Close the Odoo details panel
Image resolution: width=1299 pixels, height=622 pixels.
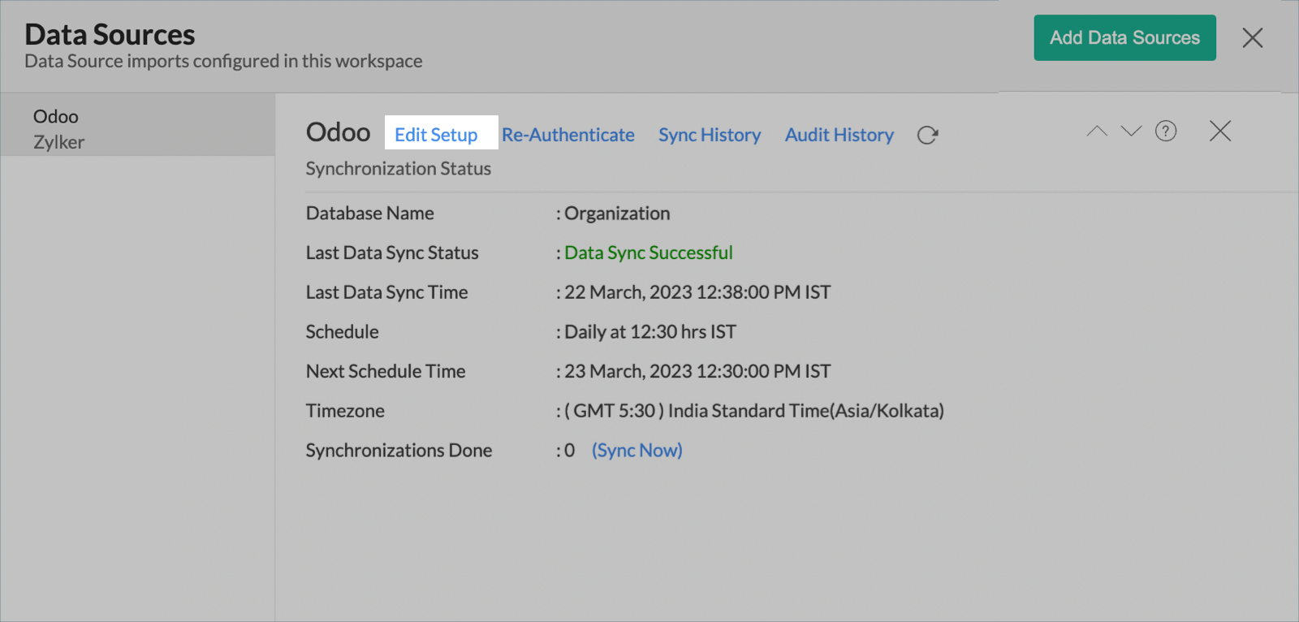(1219, 132)
